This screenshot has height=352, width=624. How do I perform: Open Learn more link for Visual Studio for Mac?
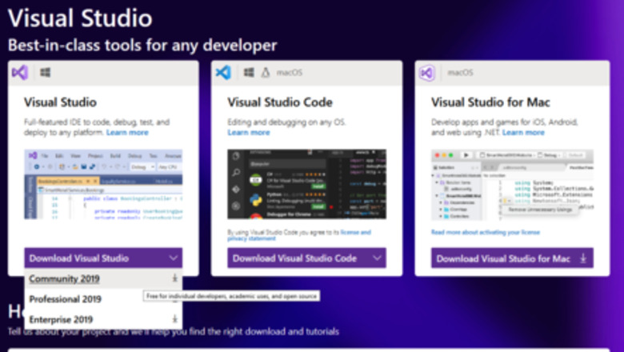coord(523,133)
